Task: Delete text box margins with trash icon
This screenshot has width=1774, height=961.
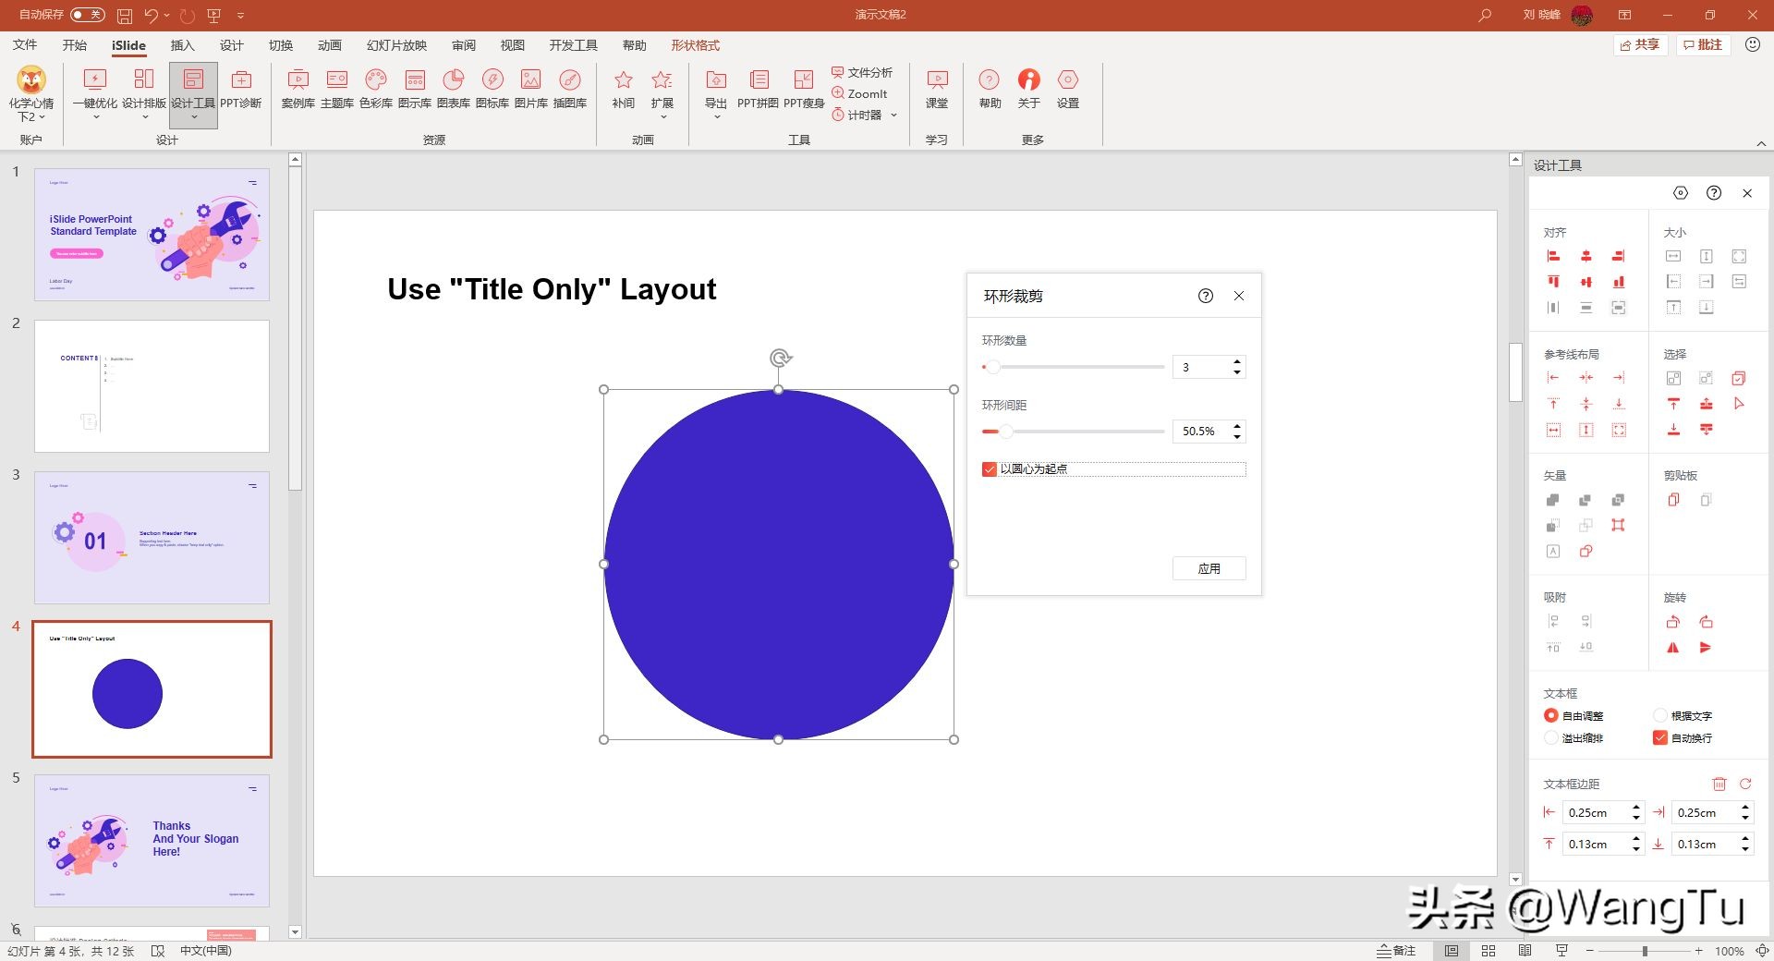Action: point(1719,784)
